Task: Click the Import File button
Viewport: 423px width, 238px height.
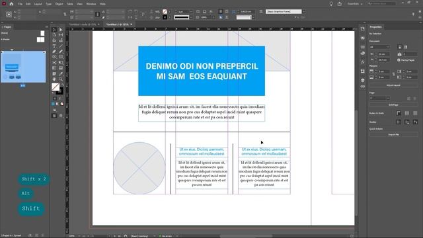Action: coord(393,134)
